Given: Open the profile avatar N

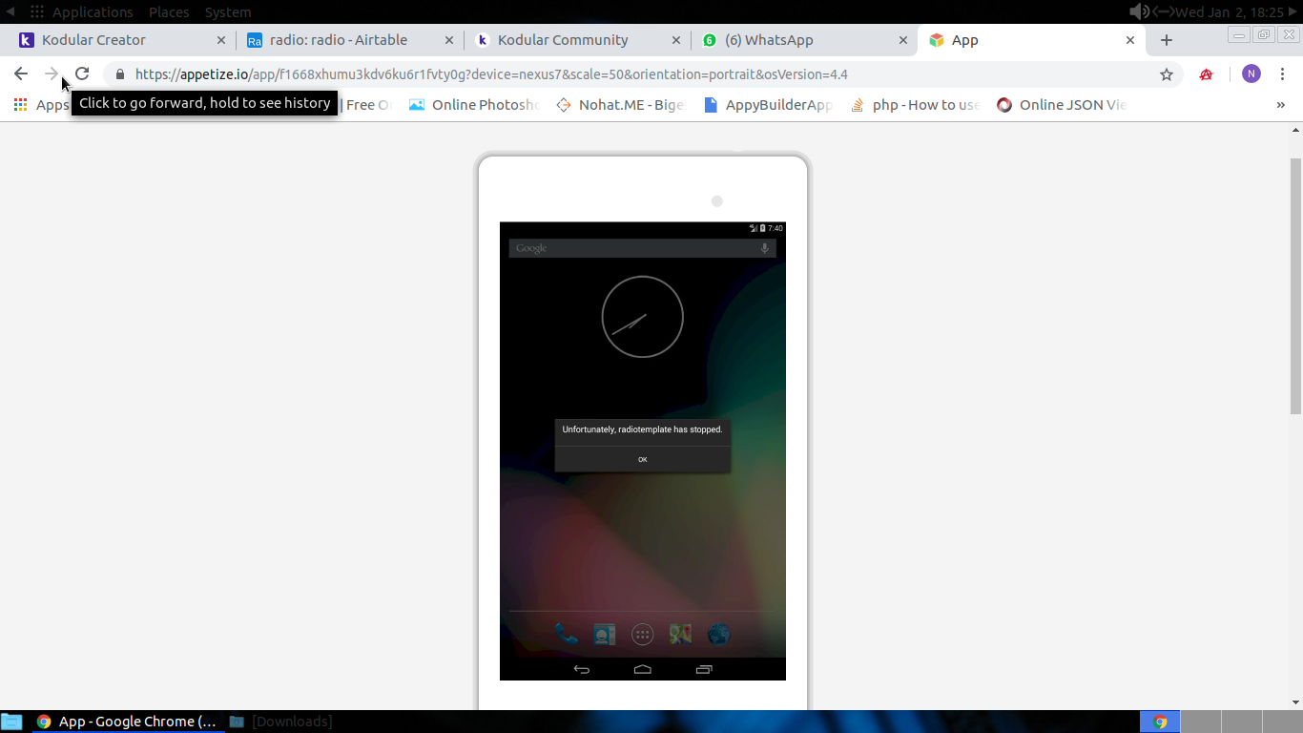Looking at the screenshot, I should click(1251, 74).
